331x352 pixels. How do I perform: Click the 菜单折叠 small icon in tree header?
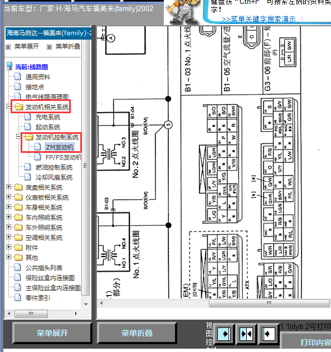click(x=50, y=47)
